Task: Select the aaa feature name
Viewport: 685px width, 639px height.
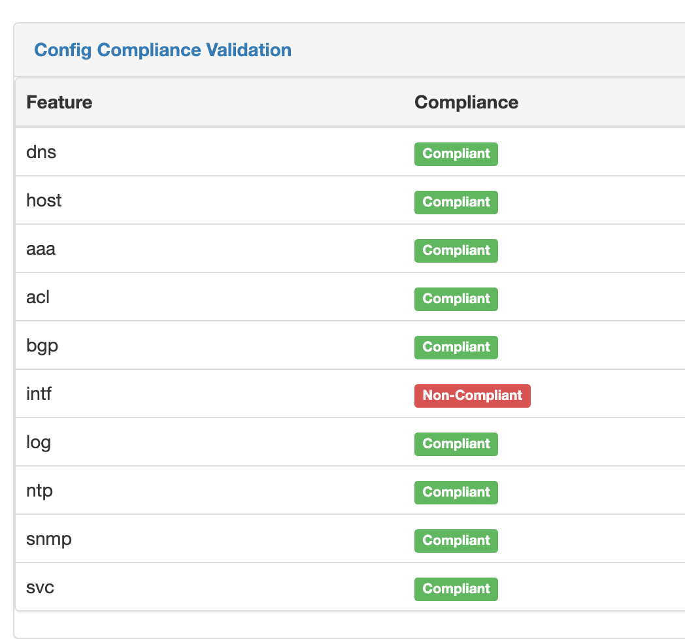Action: click(41, 249)
